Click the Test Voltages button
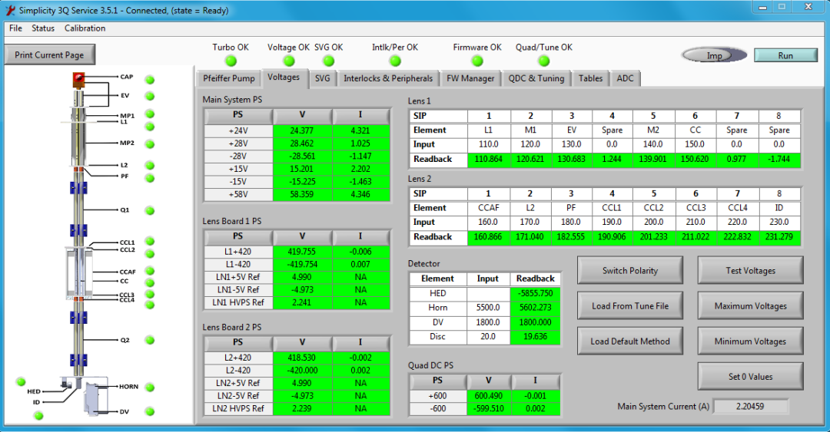Viewport: 830px width, 432px height. (750, 270)
